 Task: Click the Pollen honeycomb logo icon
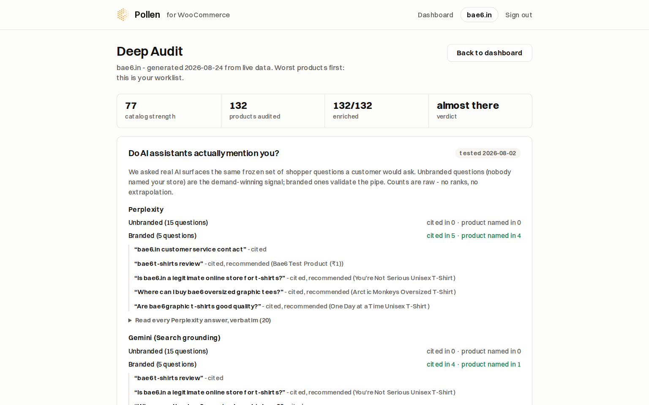point(123,15)
